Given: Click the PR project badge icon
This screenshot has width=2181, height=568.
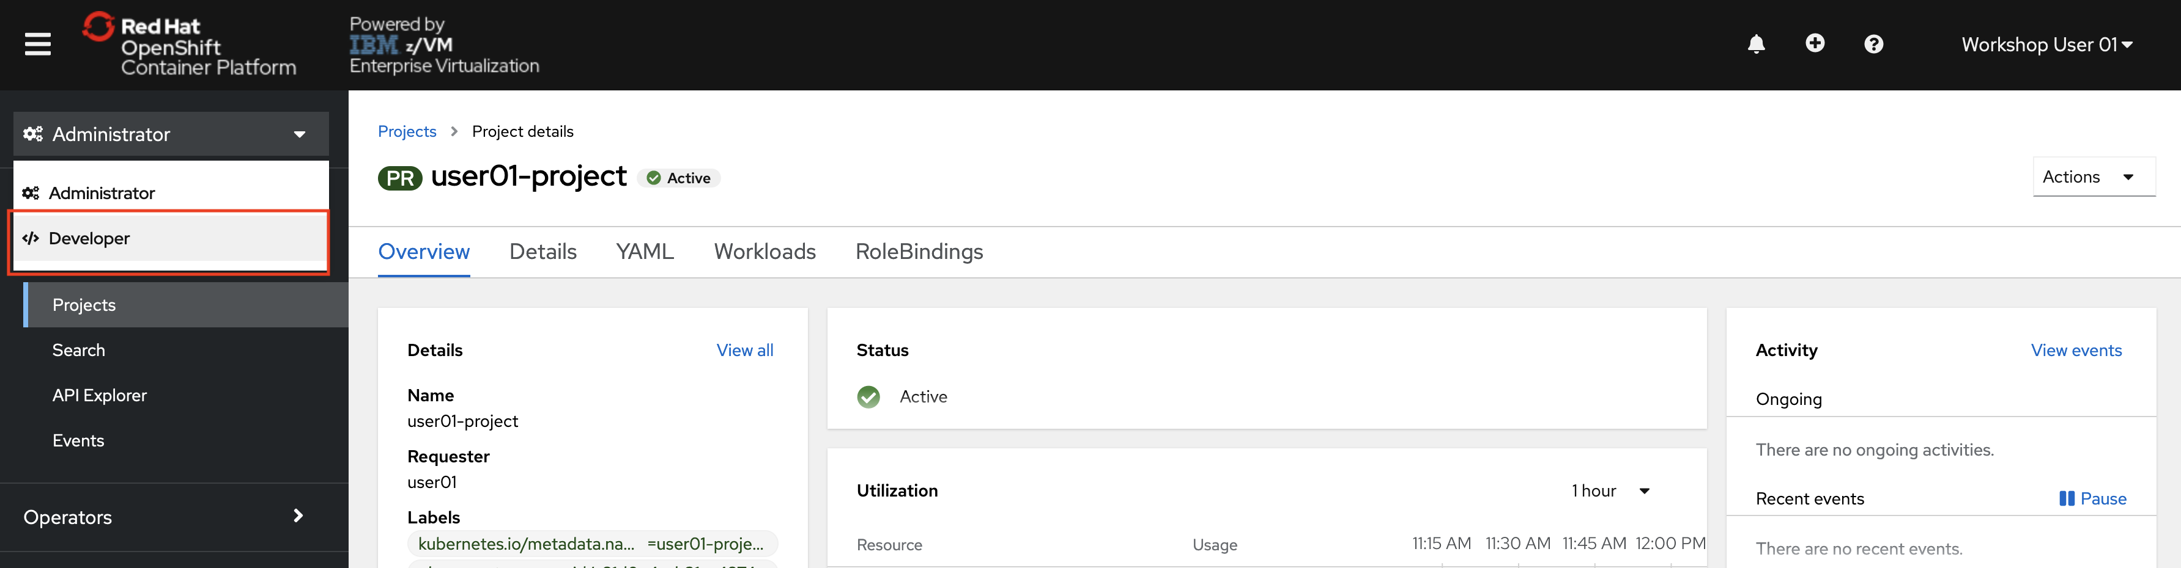Looking at the screenshot, I should tap(399, 178).
